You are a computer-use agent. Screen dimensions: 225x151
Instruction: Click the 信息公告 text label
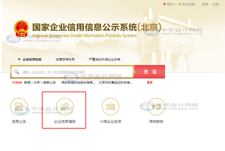pyautogui.click(x=19, y=122)
